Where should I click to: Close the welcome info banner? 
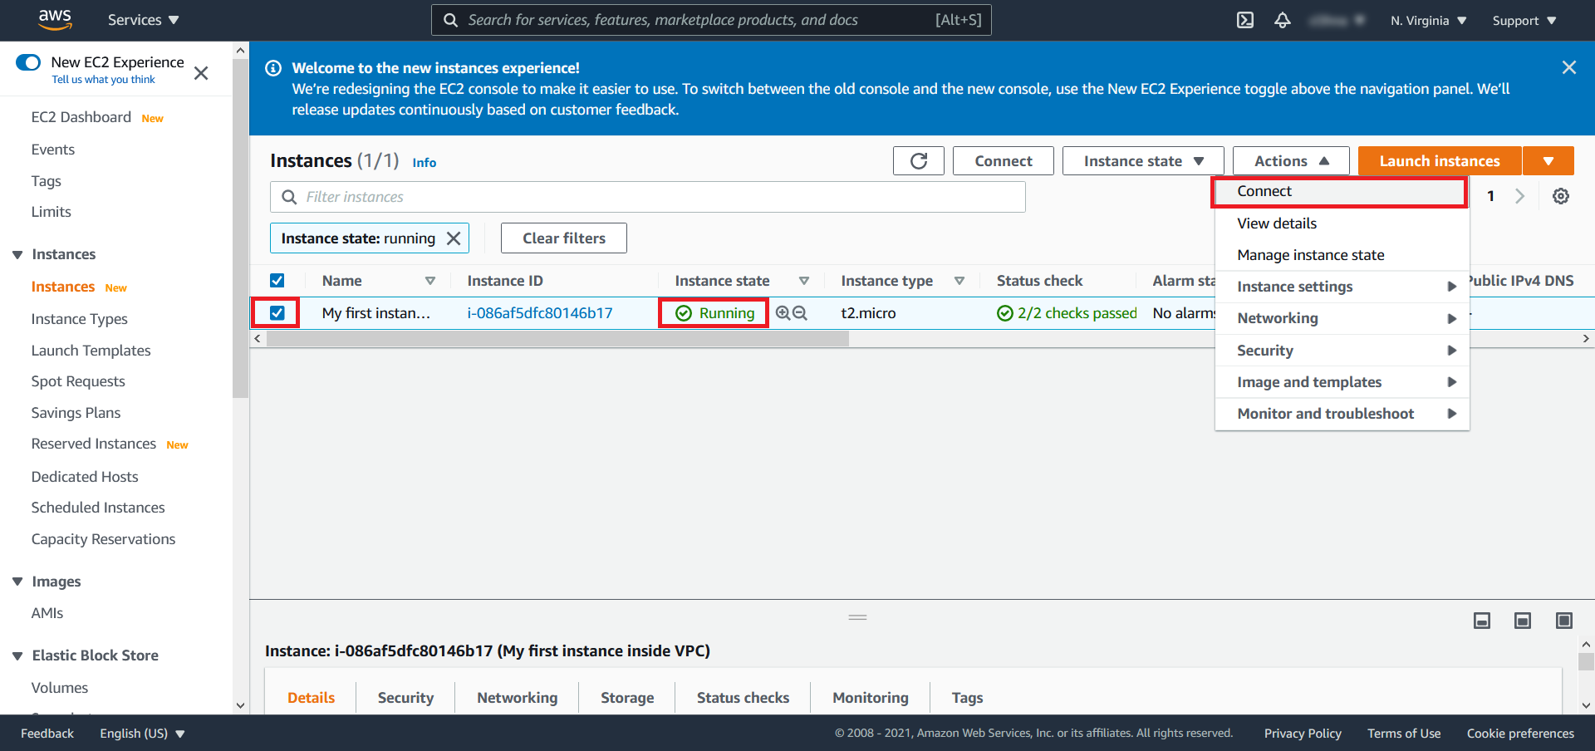(1568, 67)
